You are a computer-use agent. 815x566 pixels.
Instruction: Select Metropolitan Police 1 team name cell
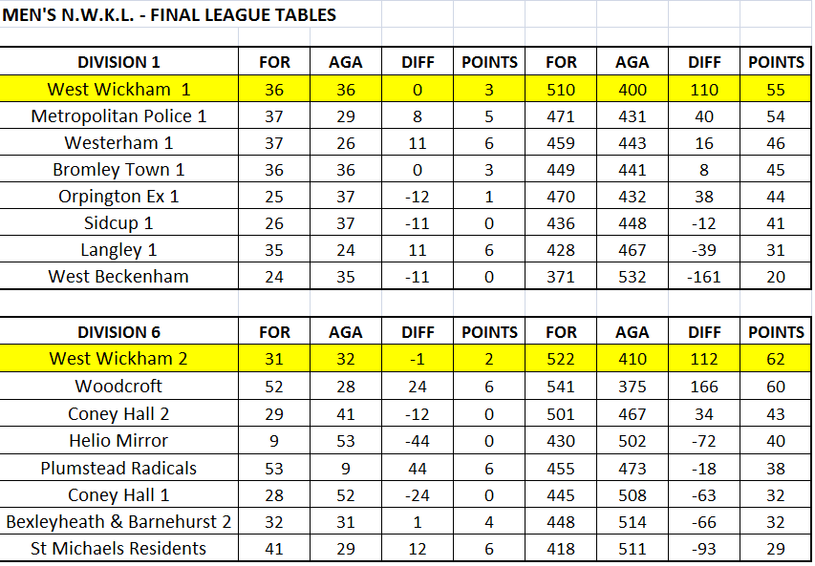(119, 115)
